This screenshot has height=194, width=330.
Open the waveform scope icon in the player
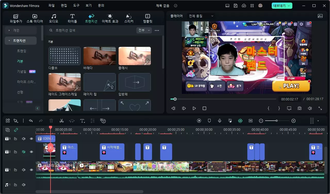pos(320,16)
